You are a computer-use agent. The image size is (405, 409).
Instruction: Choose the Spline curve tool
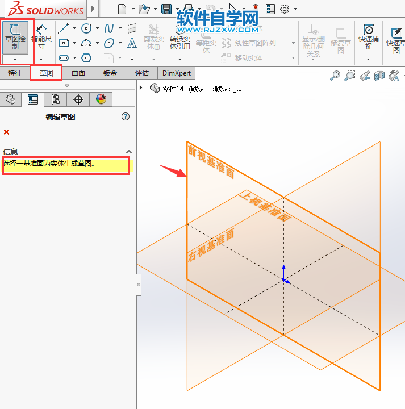point(109,28)
